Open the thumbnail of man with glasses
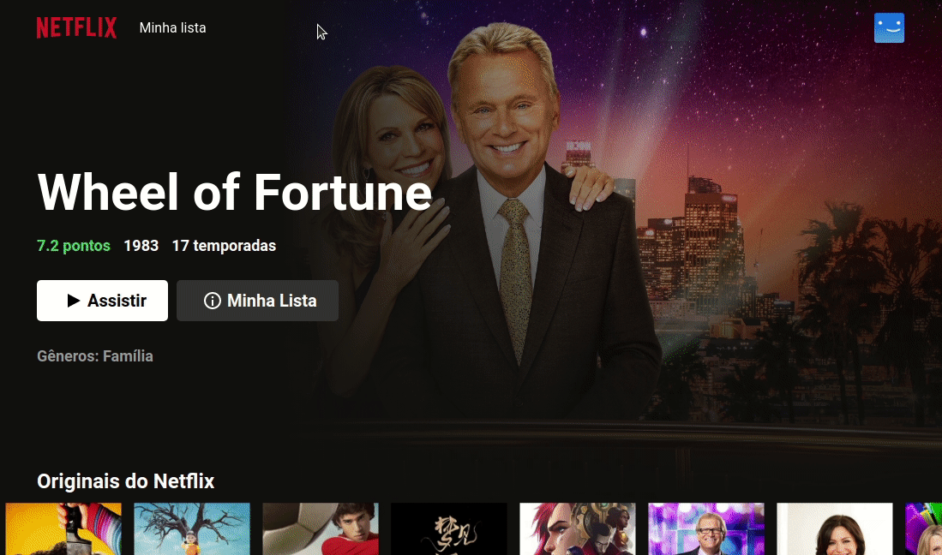Image resolution: width=942 pixels, height=555 pixels. tap(706, 529)
